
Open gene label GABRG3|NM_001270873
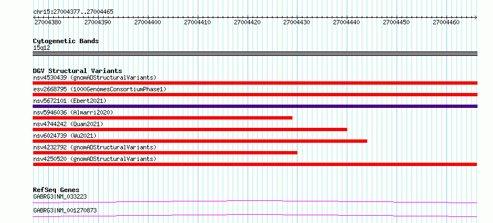(x=65, y=210)
